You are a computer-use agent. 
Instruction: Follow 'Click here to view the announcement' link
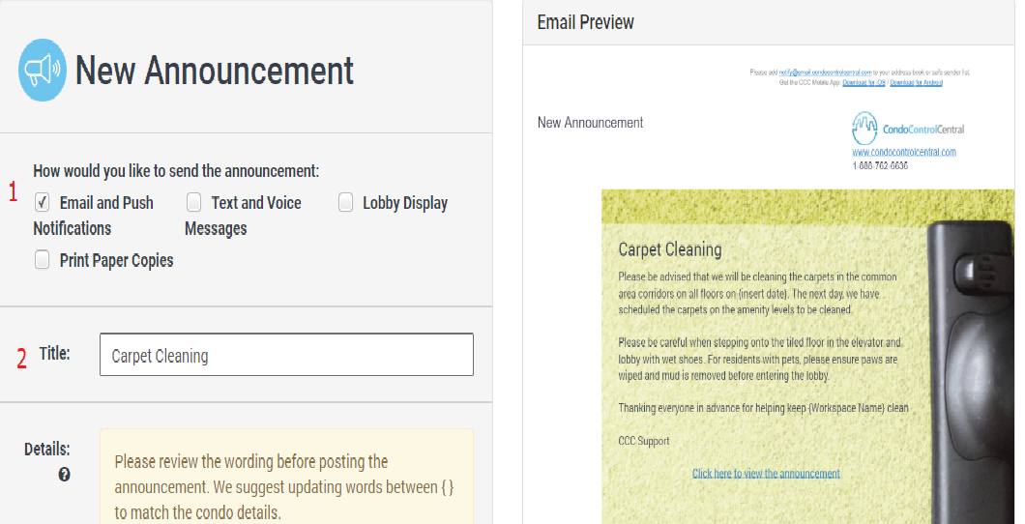pos(766,474)
